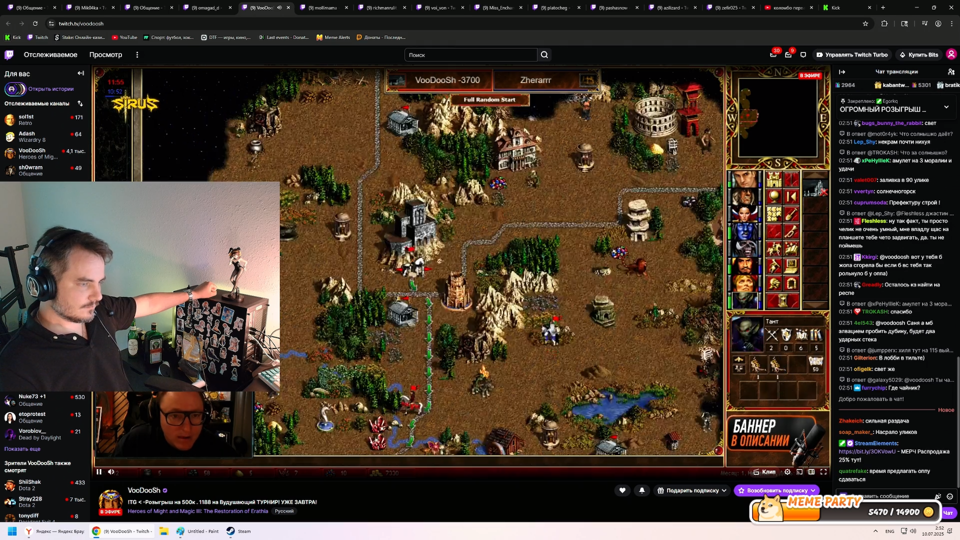Image resolution: width=960 pixels, height=540 pixels.
Task: Collapse chat with the arrow icon
Action: click(x=842, y=72)
